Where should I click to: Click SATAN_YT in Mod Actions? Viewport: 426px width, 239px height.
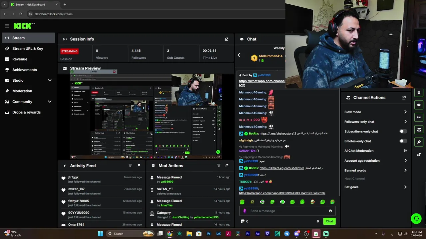click(165, 189)
